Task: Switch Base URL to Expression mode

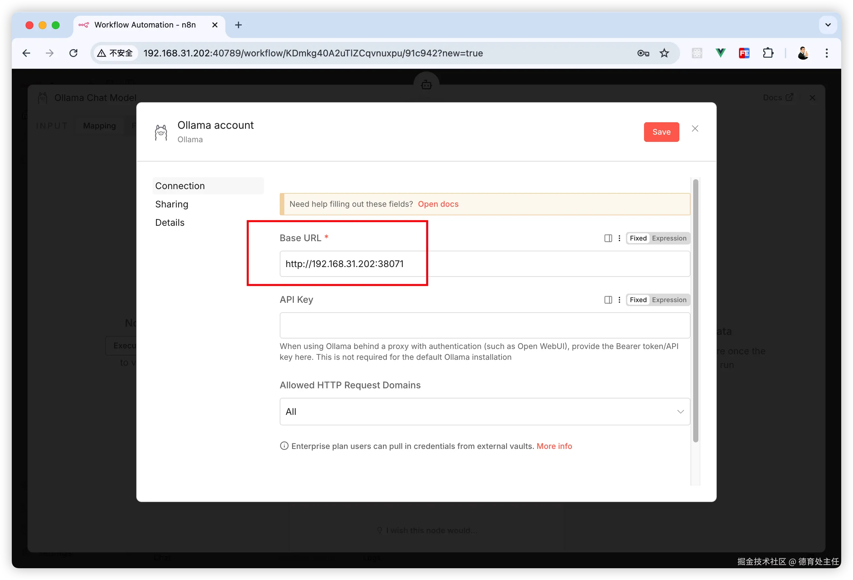Action: [x=669, y=238]
